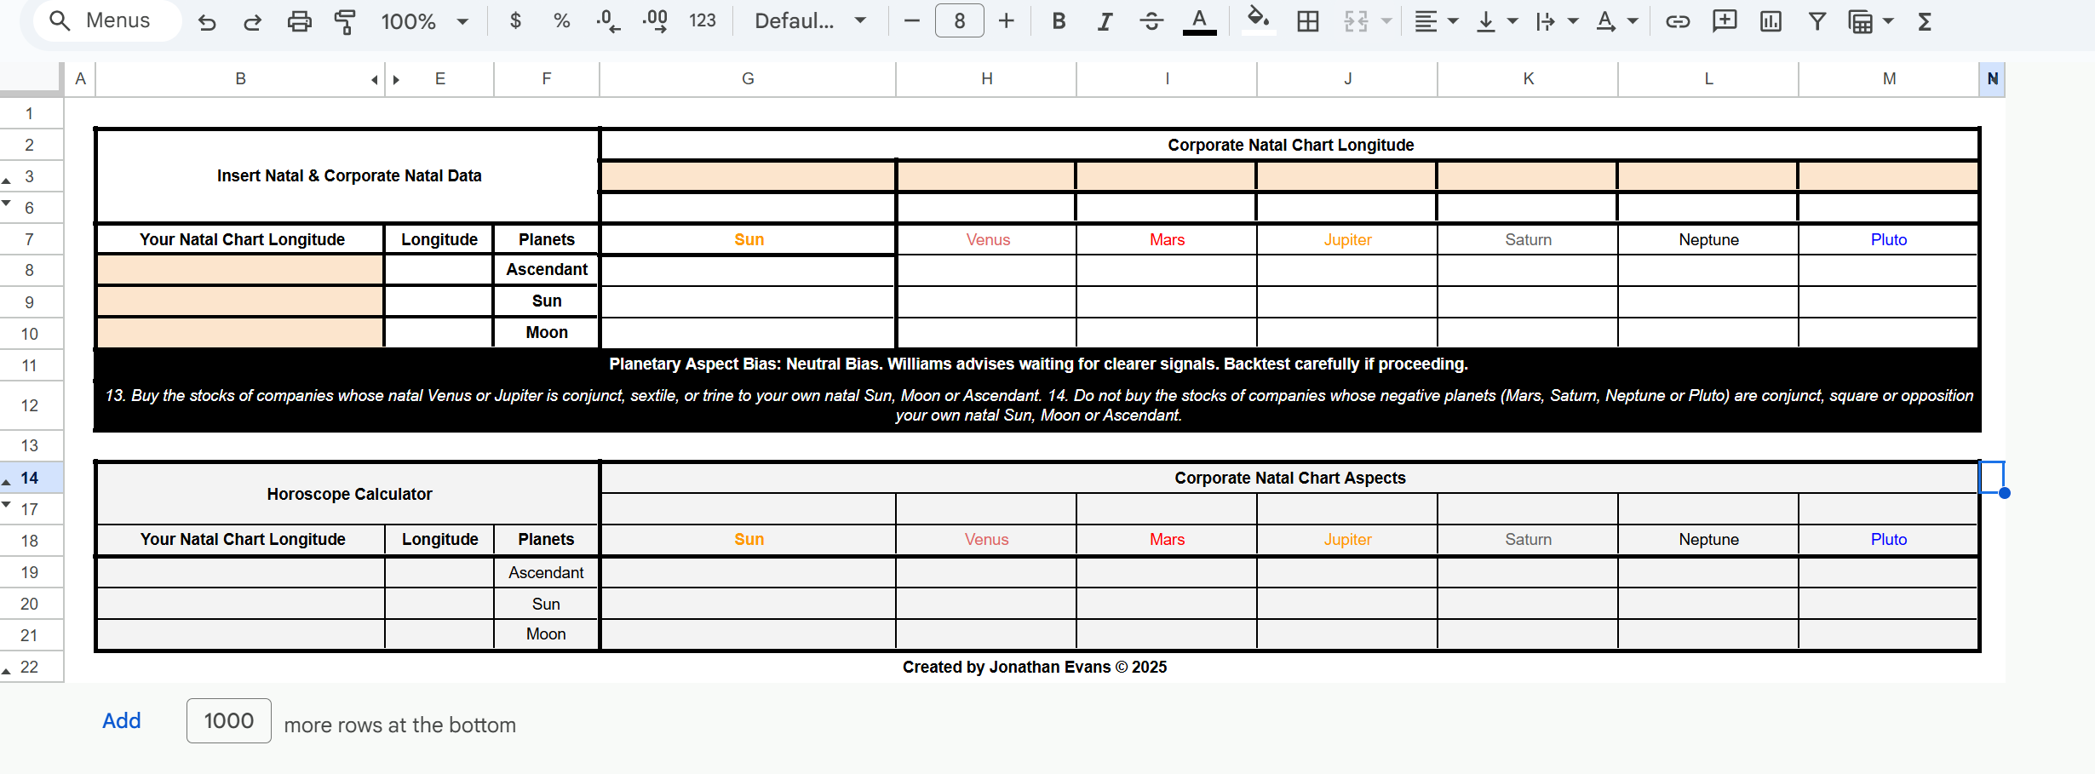Select the Paint format roller icon
This screenshot has height=774, width=2095.
point(345,21)
